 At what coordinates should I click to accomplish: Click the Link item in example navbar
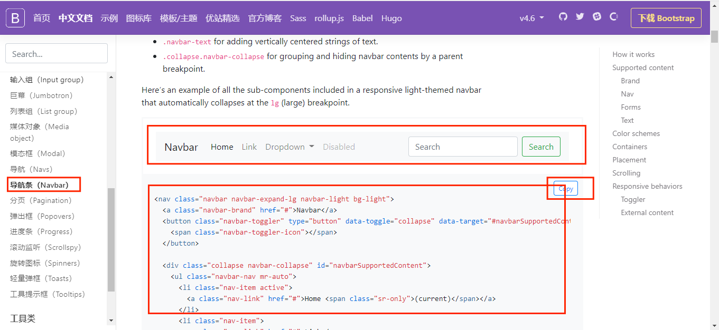point(249,147)
